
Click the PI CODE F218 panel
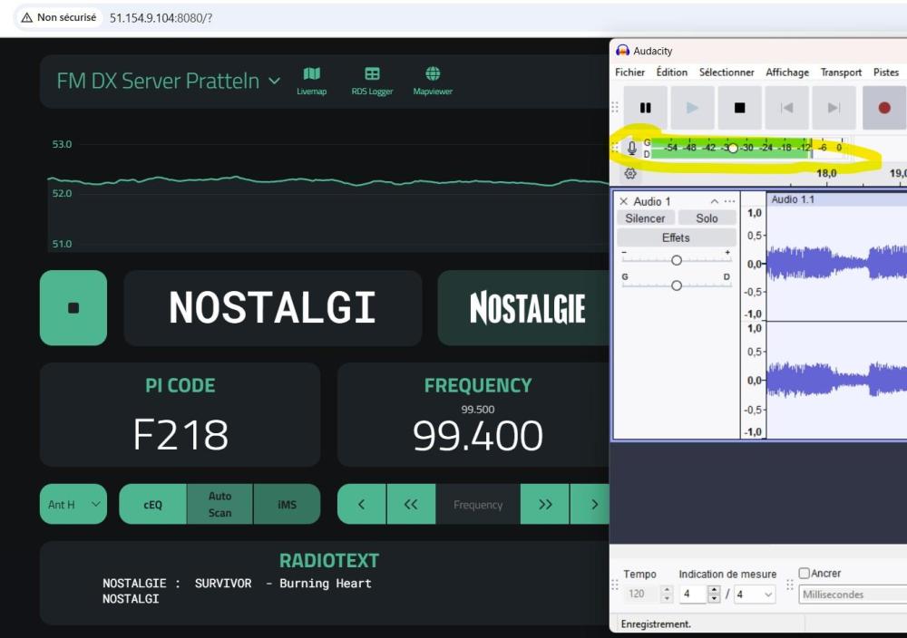point(180,414)
